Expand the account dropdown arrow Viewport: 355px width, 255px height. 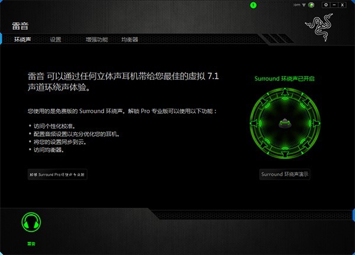(x=304, y=5)
